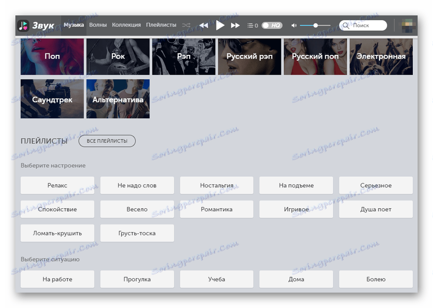
Task: Select the Релакс mood
Action: pos(57,185)
